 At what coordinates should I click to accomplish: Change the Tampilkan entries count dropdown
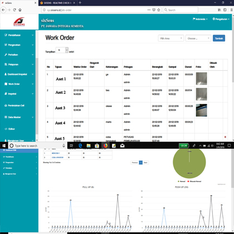tap(62, 50)
